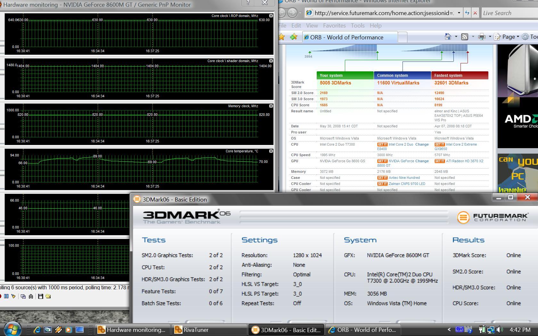Open the File menu in Internet Explorer
538x336 pixels.
(282, 26)
